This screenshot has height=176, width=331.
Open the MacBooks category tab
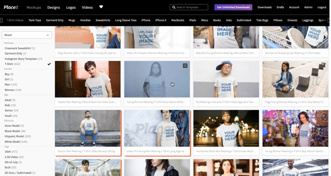[x=177, y=20]
